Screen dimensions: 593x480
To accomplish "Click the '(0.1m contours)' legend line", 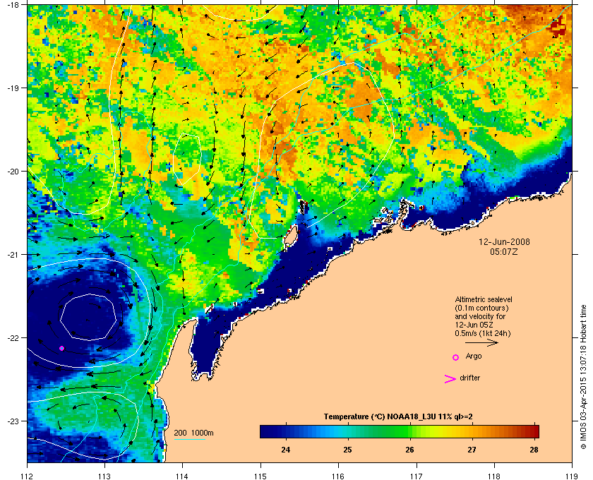I will coord(481,308).
